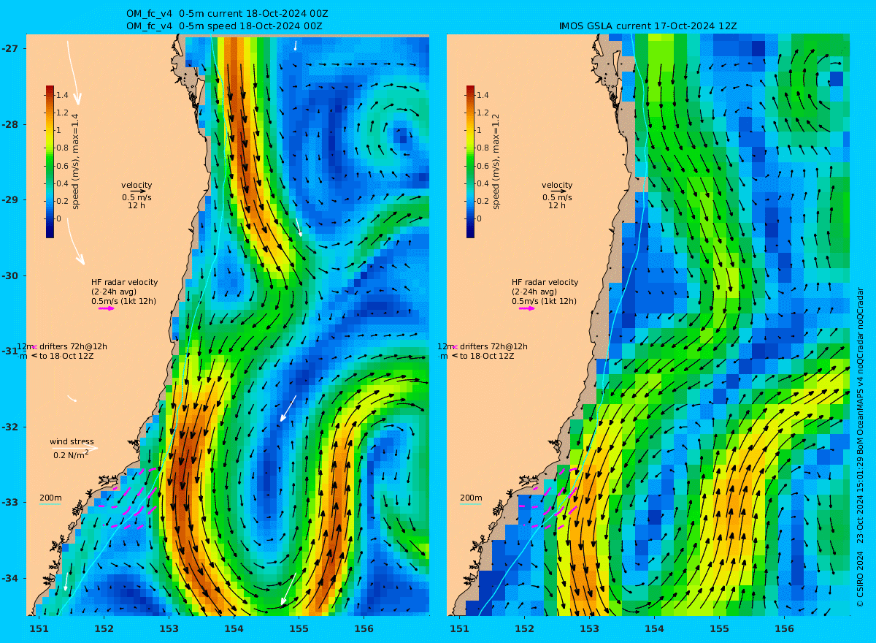The image size is (876, 643).
Task: Click '154' longitude label under right map
Action: [654, 628]
